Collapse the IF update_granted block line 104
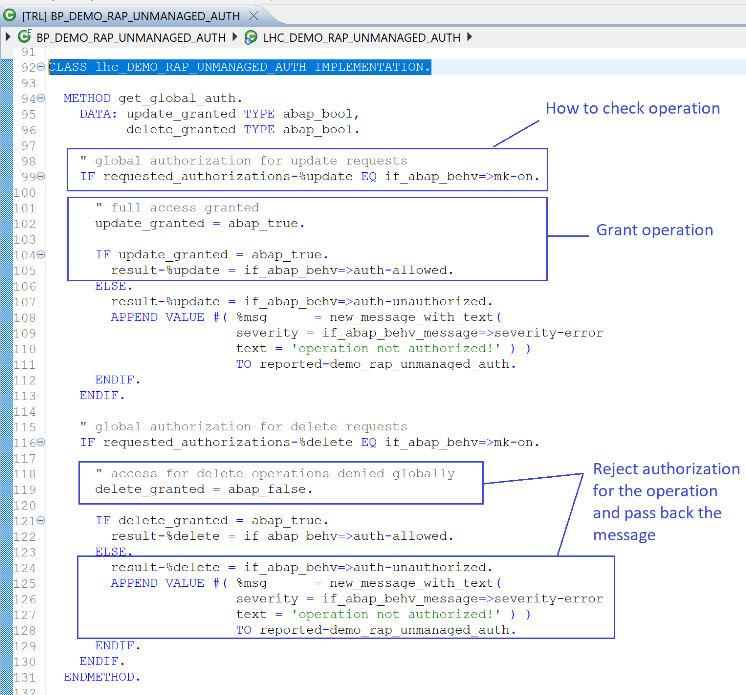 click(x=41, y=254)
